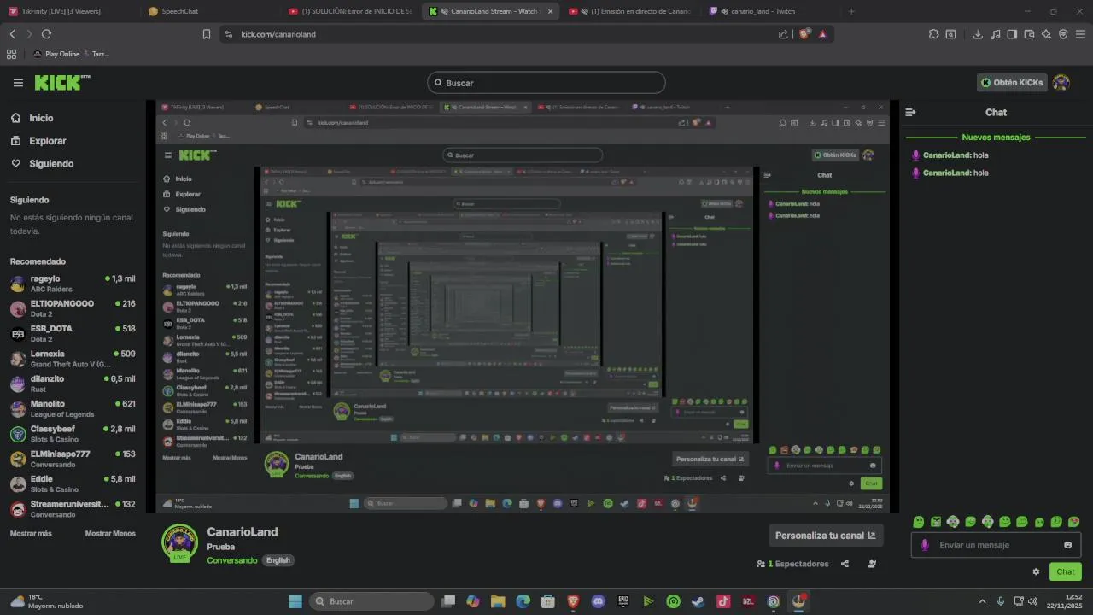Viewport: 1093px width, 615px height.
Task: Open the Brave VPN shield icon
Action: pos(1063,34)
